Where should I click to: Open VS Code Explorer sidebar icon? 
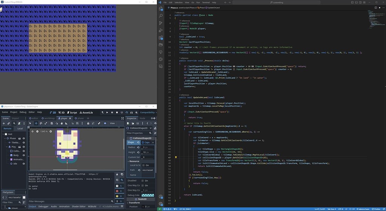point(161,9)
